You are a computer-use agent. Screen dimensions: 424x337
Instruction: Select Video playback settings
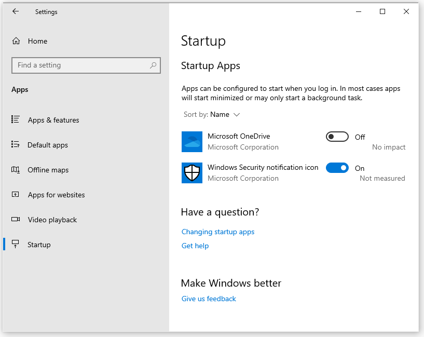tap(52, 220)
